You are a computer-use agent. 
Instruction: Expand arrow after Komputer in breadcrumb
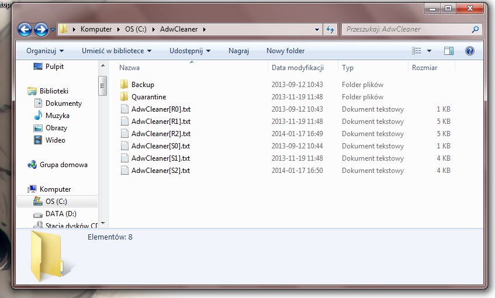tap(119, 29)
